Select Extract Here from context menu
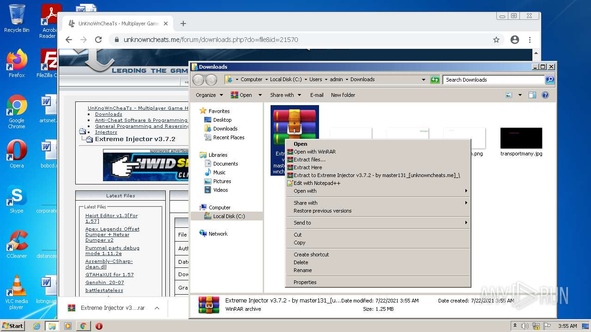591x332 pixels. click(308, 167)
